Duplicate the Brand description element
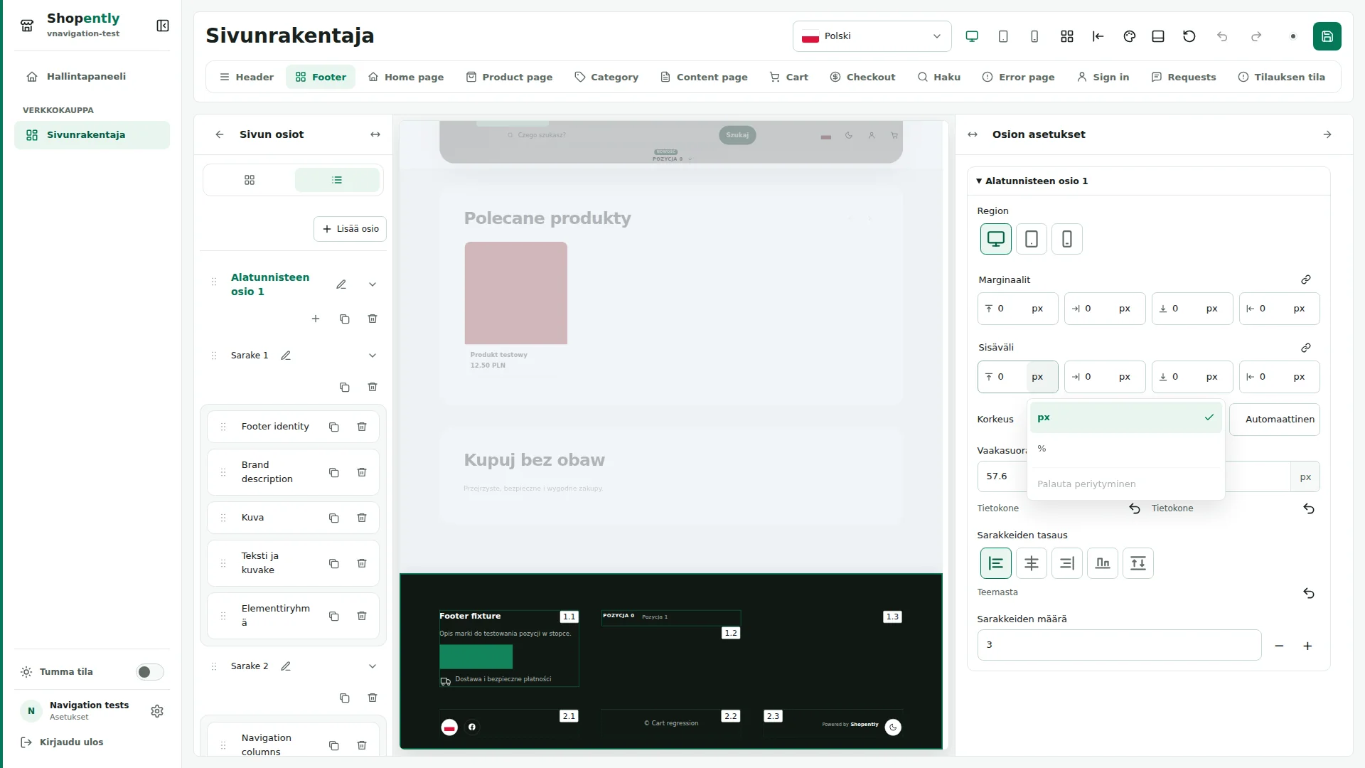Viewport: 1365px width, 768px height. pyautogui.click(x=333, y=472)
